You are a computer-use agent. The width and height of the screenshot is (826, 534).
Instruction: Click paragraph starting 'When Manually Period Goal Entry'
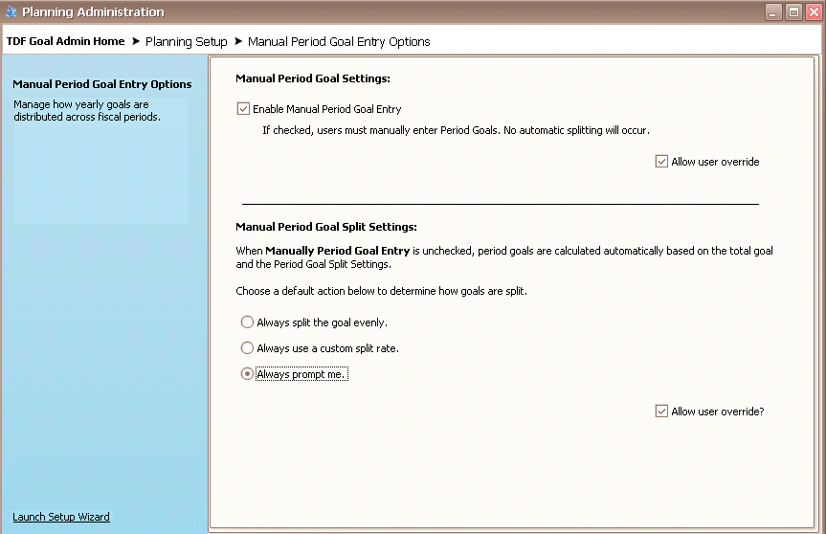click(x=504, y=257)
